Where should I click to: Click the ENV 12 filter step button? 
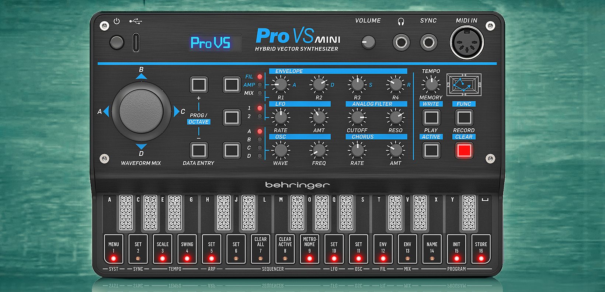(x=383, y=249)
